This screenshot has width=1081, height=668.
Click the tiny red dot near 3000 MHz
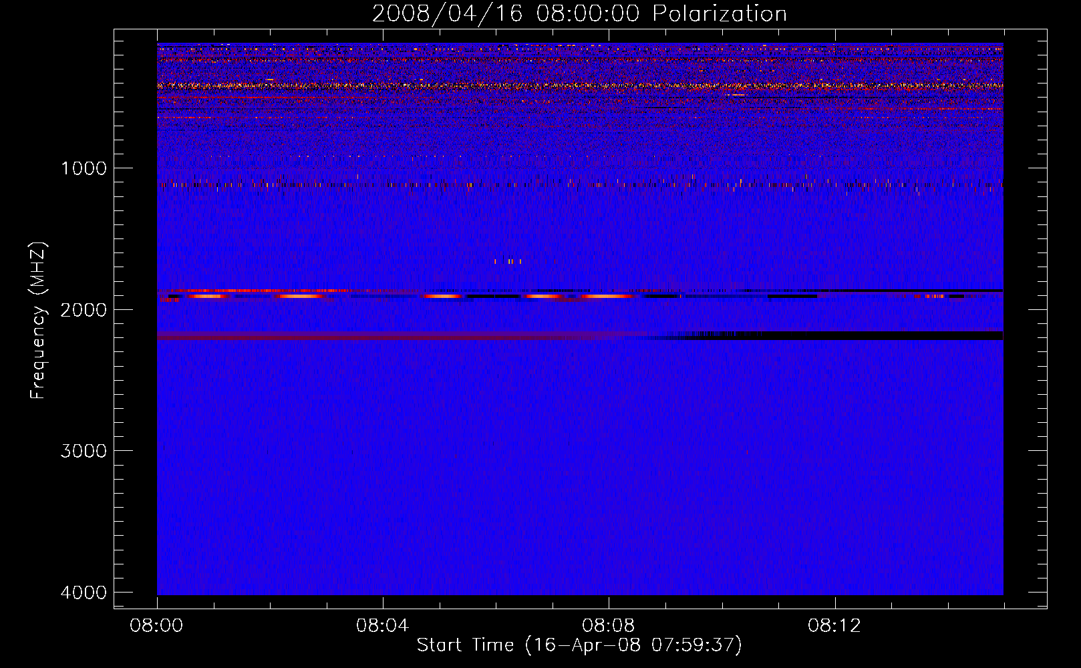(747, 452)
